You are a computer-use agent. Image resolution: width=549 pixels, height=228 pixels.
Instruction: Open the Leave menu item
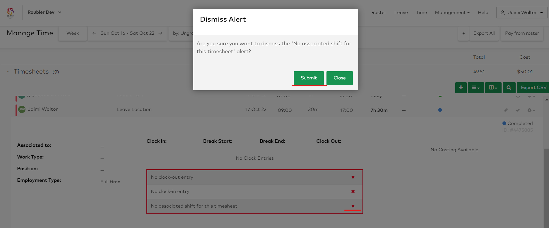pyautogui.click(x=401, y=13)
